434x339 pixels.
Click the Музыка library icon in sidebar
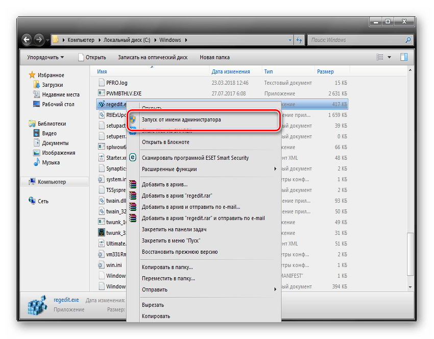click(x=37, y=162)
